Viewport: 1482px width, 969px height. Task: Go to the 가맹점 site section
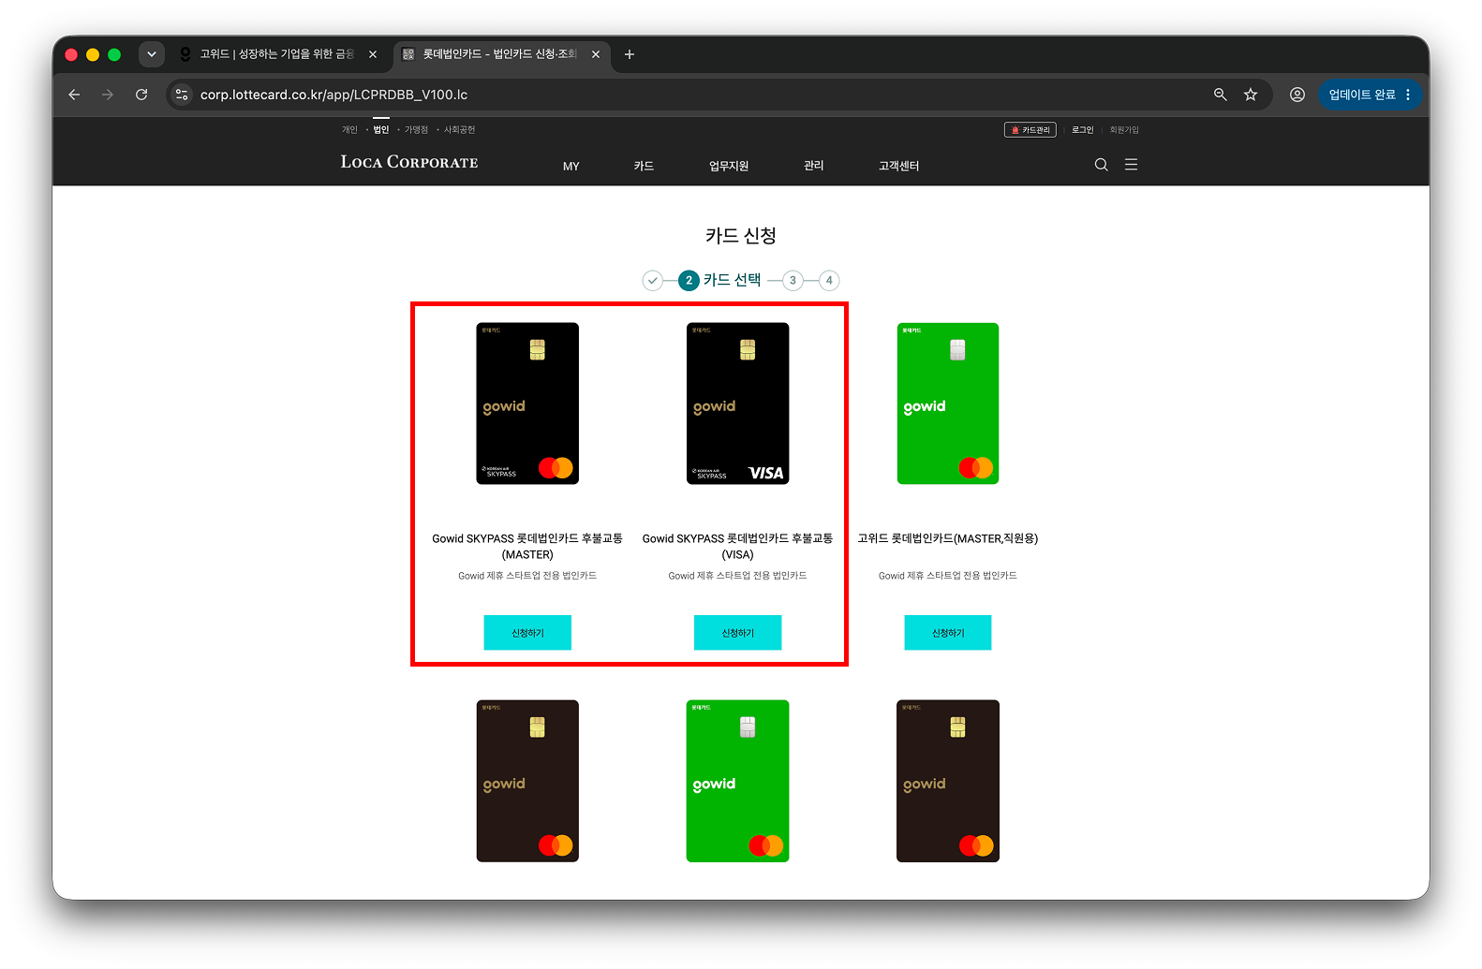click(x=416, y=130)
